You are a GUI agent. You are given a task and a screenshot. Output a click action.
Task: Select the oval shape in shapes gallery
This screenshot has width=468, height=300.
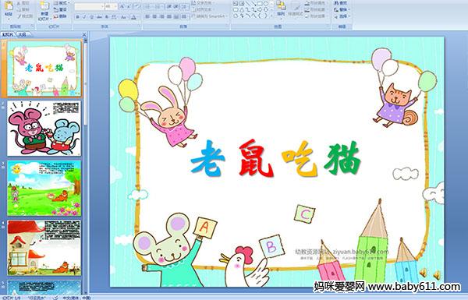point(265,4)
